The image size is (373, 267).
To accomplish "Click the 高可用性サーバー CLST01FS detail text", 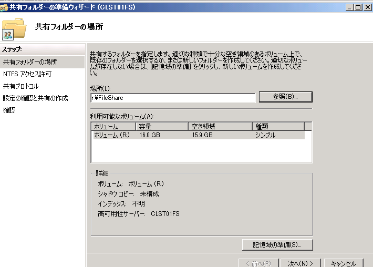I will 139,214.
